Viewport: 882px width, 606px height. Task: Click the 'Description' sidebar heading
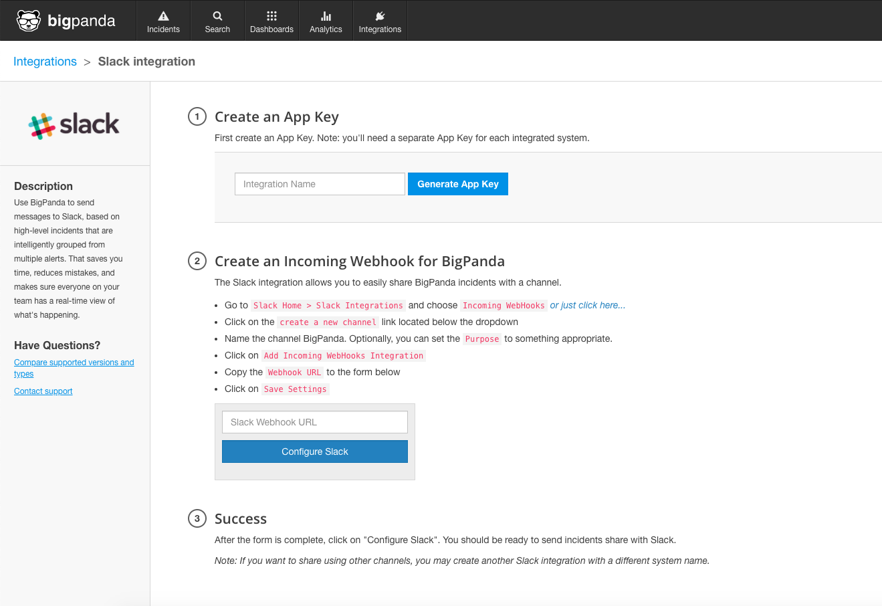[x=43, y=186]
